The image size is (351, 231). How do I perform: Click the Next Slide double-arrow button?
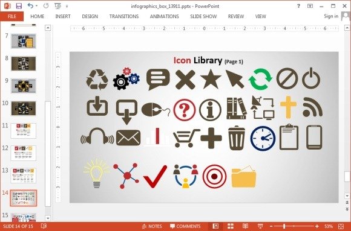[x=347, y=209]
